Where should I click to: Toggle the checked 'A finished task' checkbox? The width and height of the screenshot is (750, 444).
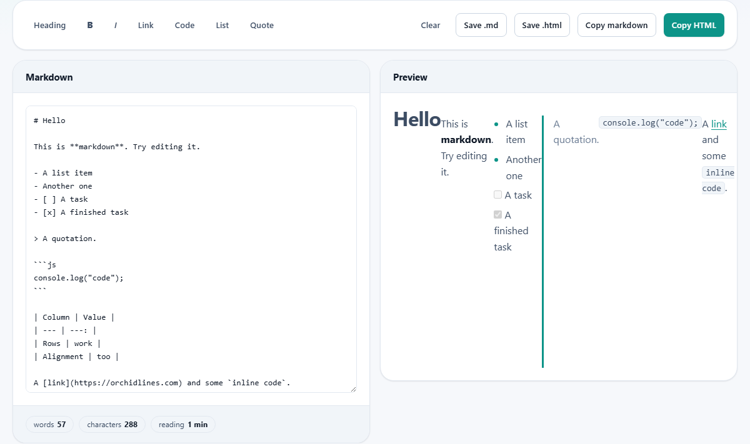(498, 215)
